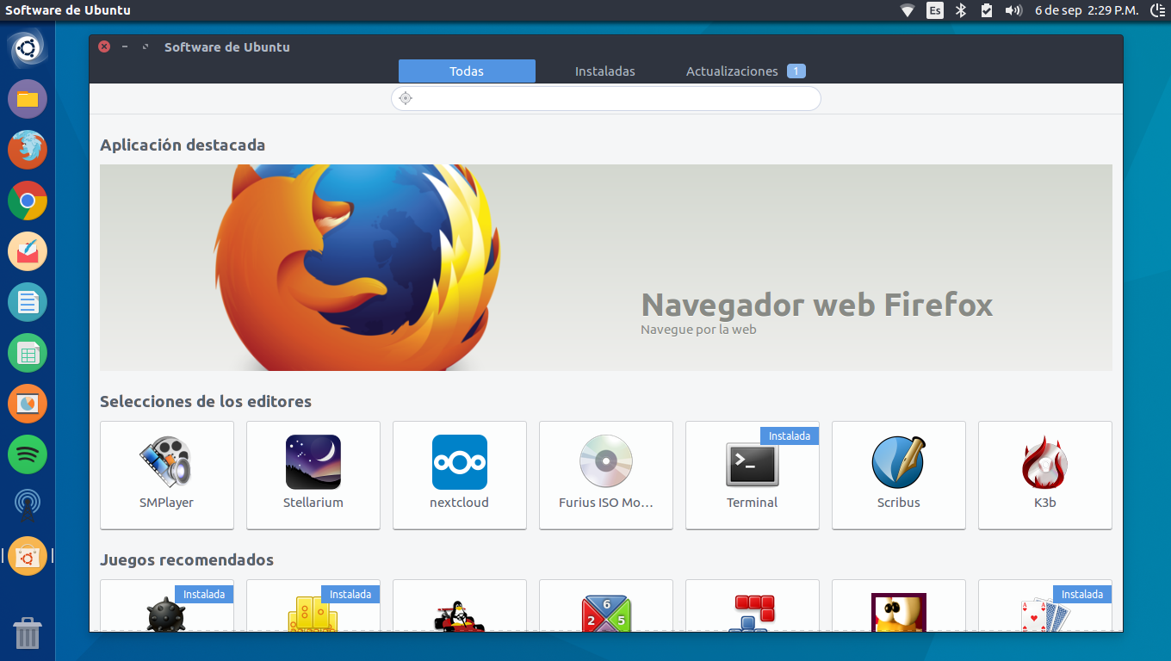Switch to the Todas tab
This screenshot has height=661, width=1171.
[467, 71]
